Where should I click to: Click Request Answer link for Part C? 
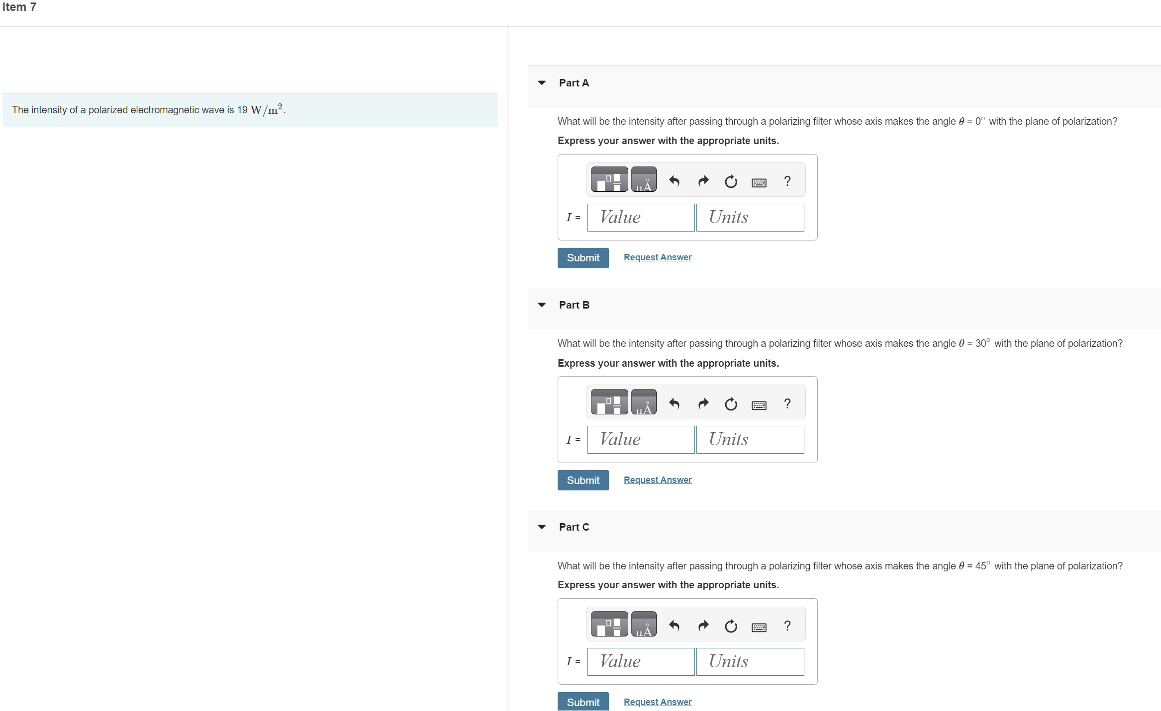coord(657,702)
